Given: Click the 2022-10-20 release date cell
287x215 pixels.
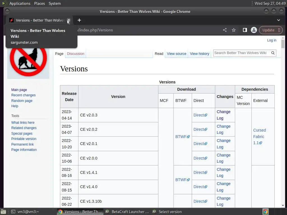Looking at the screenshot, I should [69, 144].
